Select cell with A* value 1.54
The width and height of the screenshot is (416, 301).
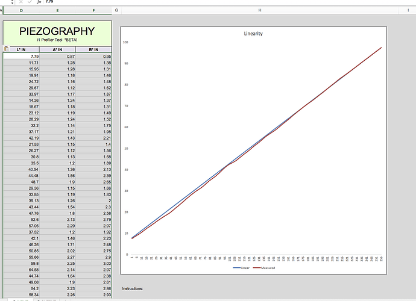point(57,207)
